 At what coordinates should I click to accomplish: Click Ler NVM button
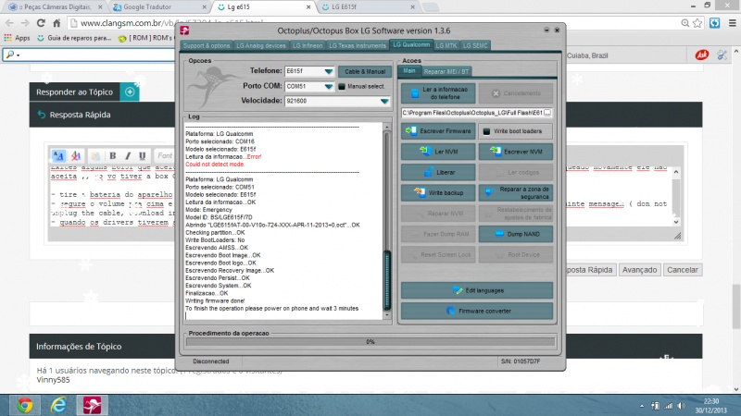[x=438, y=152]
